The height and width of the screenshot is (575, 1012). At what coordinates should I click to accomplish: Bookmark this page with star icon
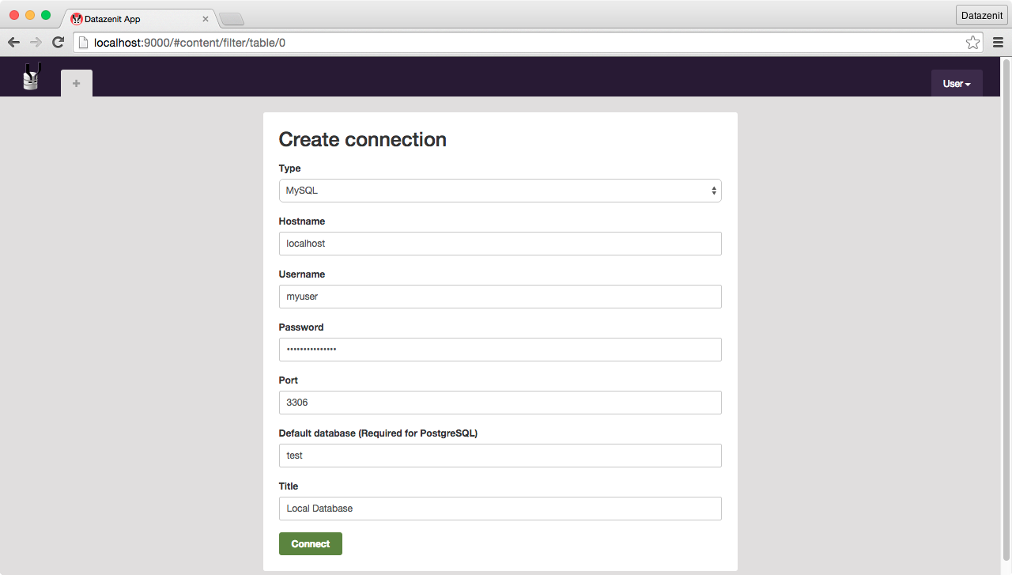[972, 43]
